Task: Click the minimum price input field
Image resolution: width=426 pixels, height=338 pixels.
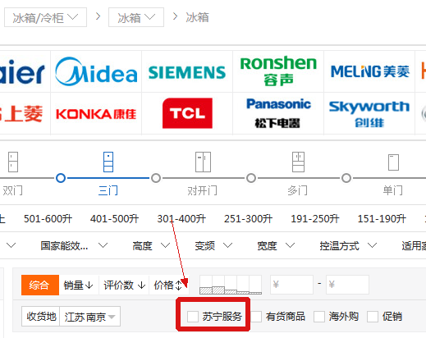Action: pyautogui.click(x=291, y=285)
